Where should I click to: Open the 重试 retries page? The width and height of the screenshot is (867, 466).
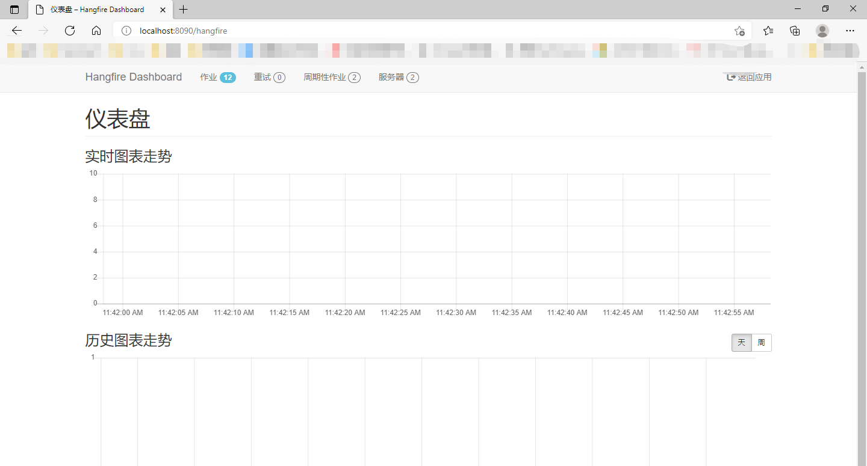click(x=270, y=77)
